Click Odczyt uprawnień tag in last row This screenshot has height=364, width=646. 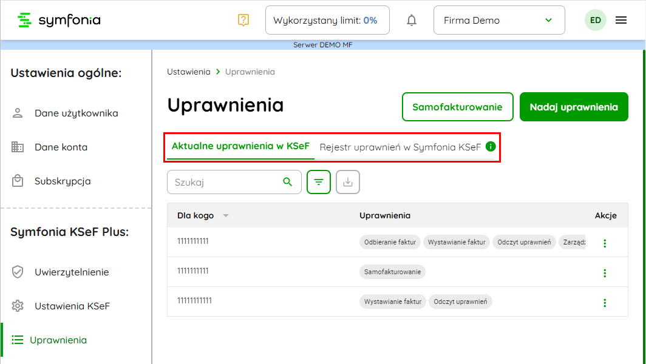click(460, 302)
